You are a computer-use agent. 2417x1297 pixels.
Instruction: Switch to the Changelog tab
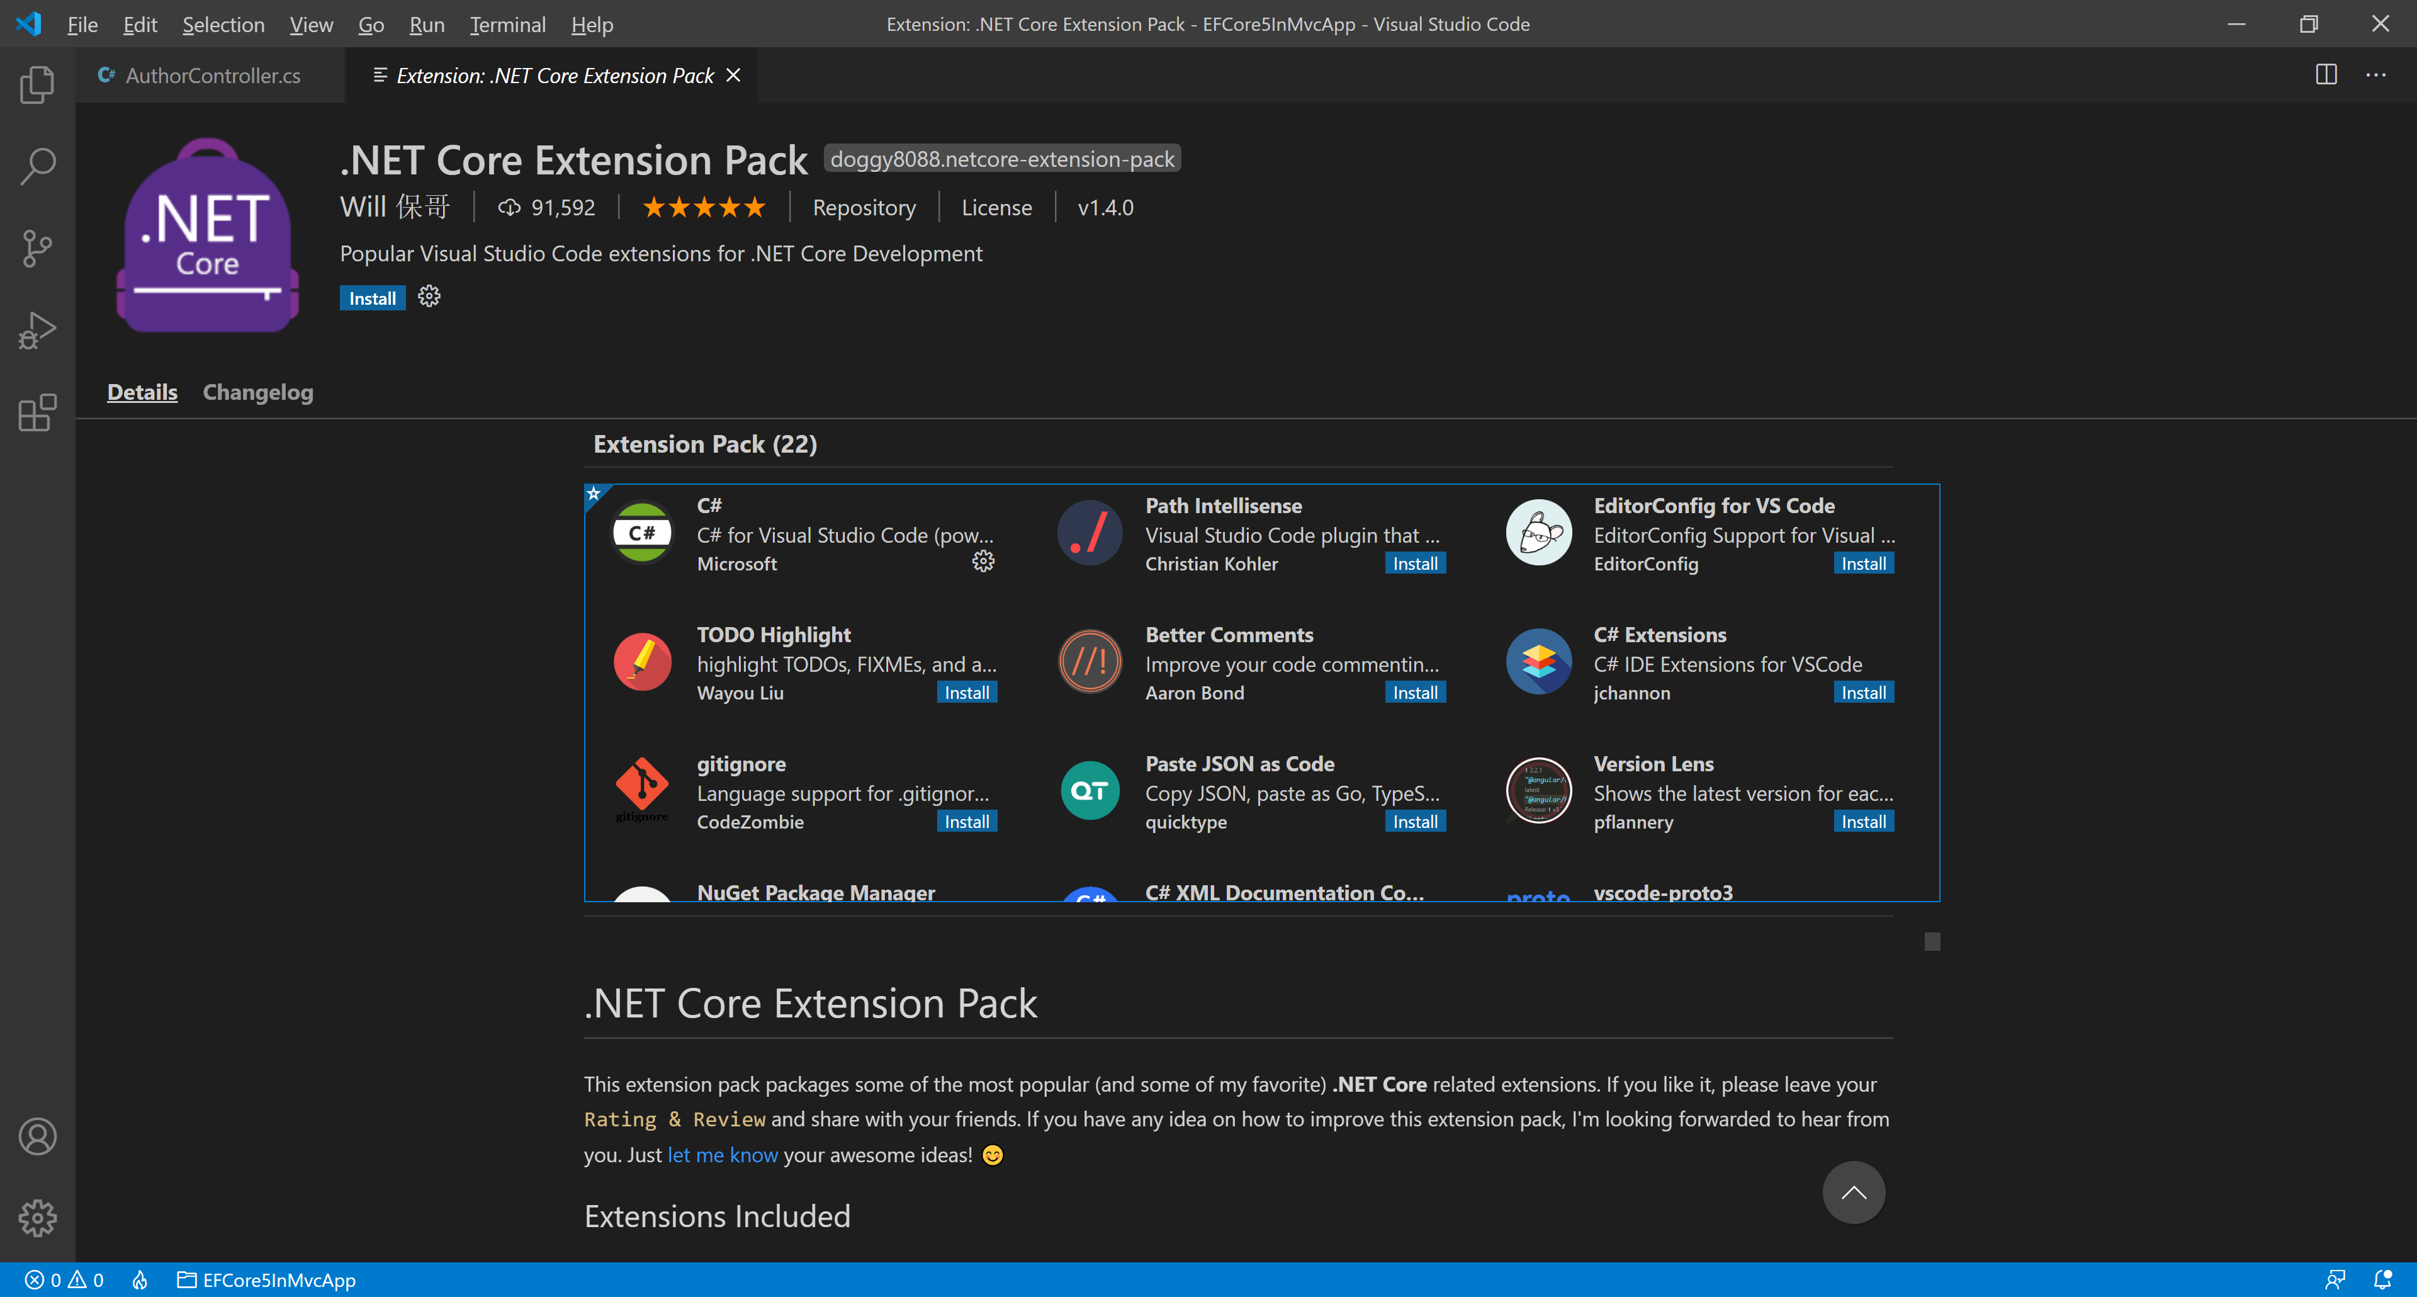coord(258,392)
